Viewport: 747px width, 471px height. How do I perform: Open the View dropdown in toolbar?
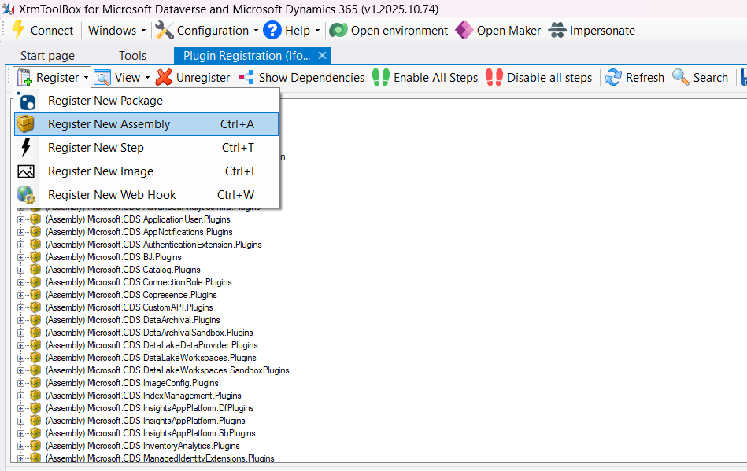(122, 78)
